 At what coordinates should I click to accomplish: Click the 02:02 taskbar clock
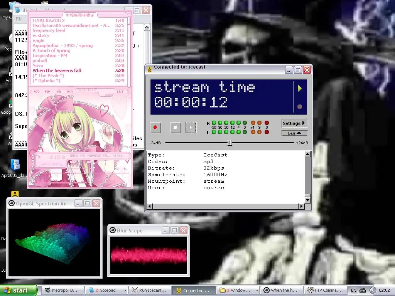[x=385, y=291]
